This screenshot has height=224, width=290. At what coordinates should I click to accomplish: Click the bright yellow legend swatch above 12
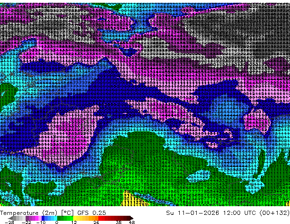pyautogui.click(x=75, y=218)
